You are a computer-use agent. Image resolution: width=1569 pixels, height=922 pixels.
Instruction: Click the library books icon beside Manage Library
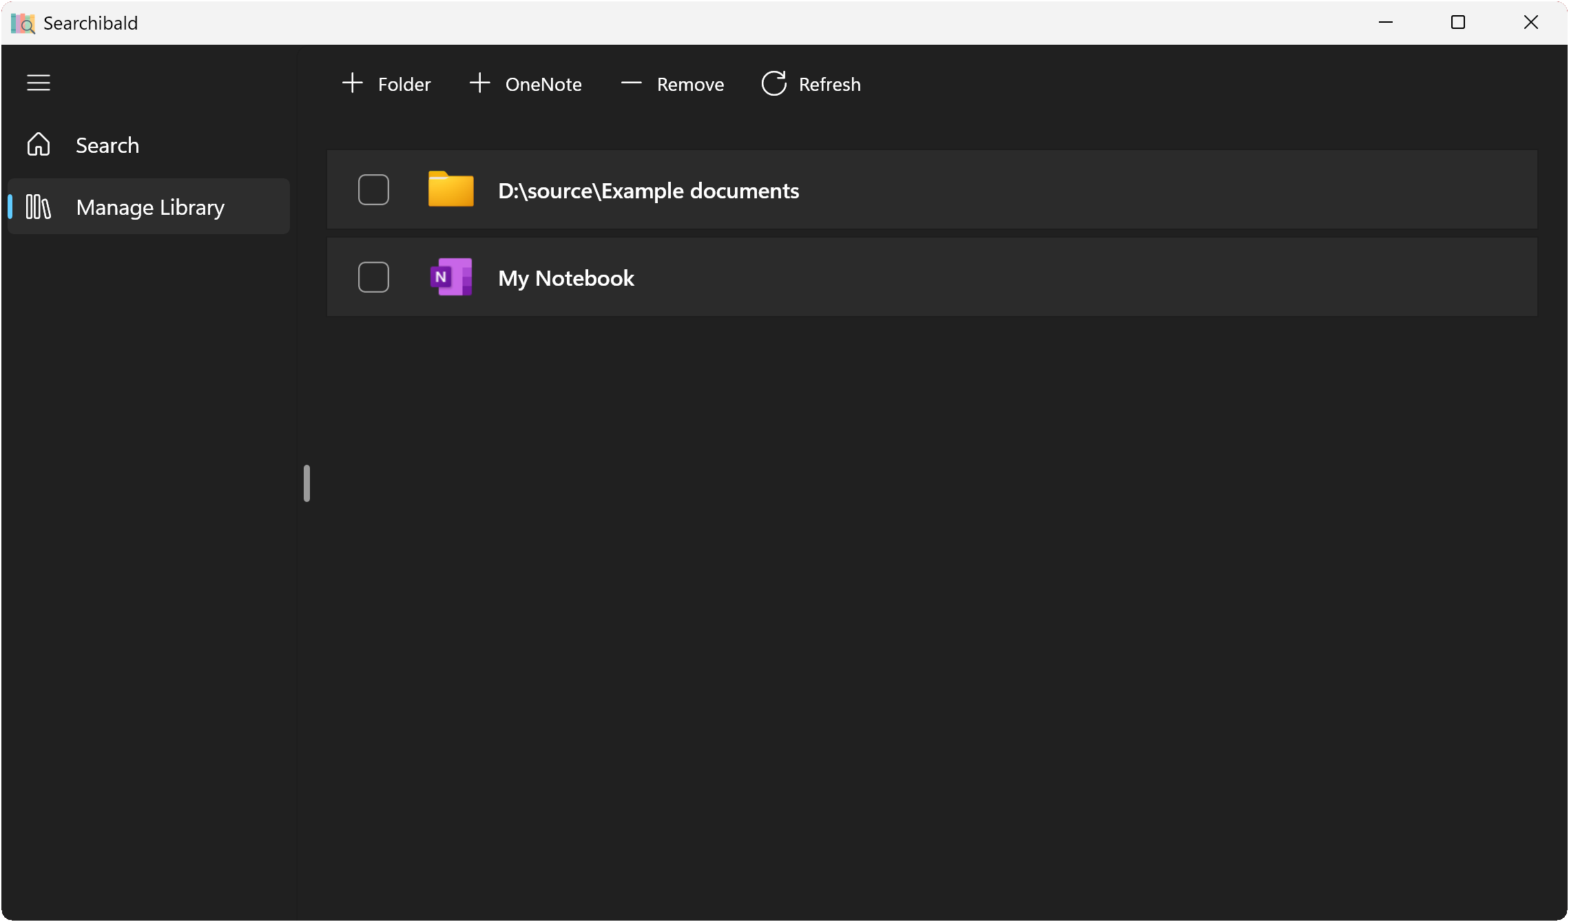click(39, 207)
